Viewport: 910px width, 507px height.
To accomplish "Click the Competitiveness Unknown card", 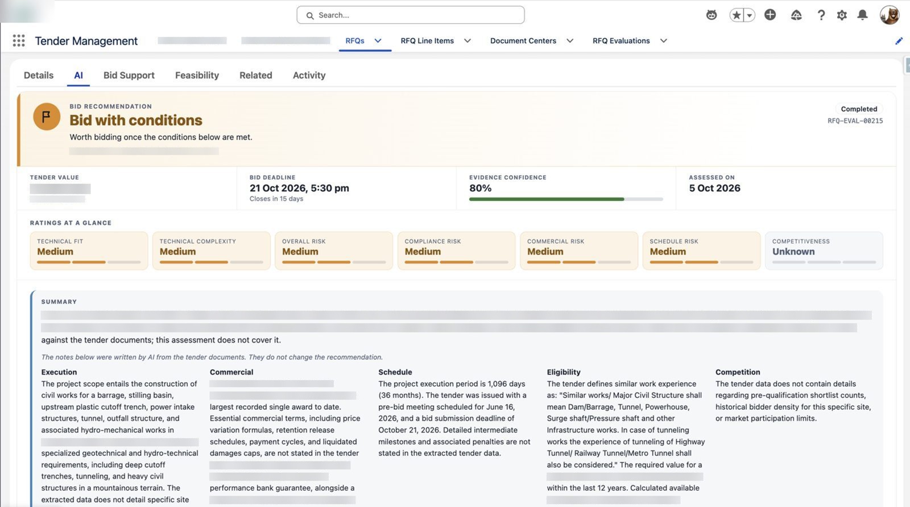I will tap(824, 250).
